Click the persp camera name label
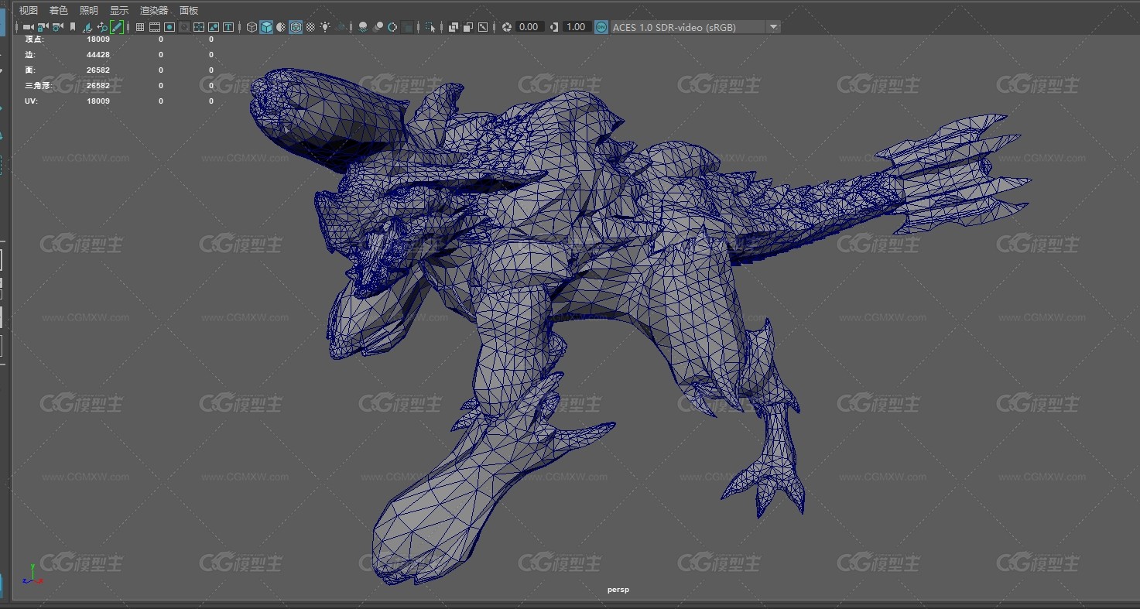Viewport: 1140px width, 609px height. tap(618, 590)
